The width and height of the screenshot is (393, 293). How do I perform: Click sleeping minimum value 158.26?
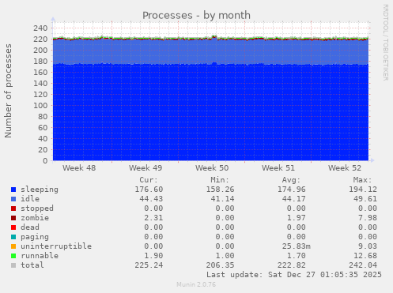(x=220, y=190)
